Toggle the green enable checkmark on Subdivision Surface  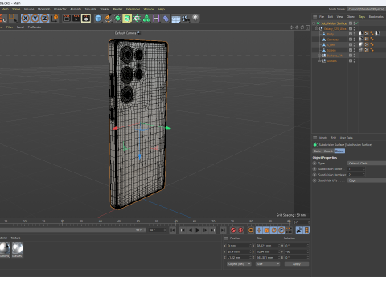[x=357, y=23]
